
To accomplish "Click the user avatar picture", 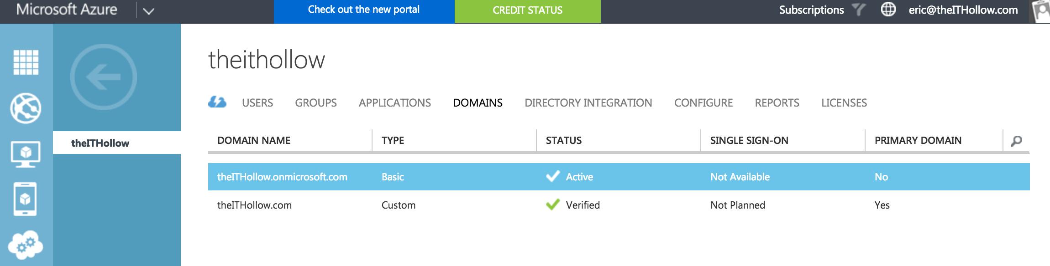I will coord(1041,11).
